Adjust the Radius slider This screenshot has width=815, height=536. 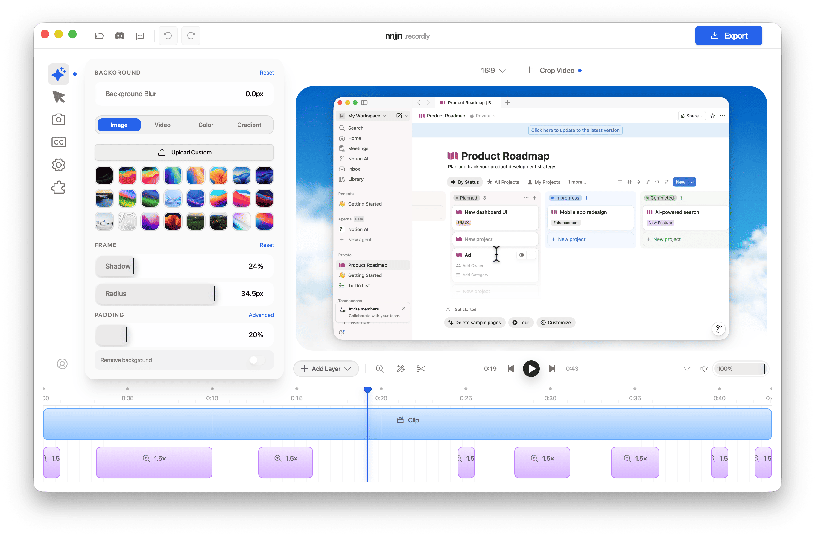184,293
